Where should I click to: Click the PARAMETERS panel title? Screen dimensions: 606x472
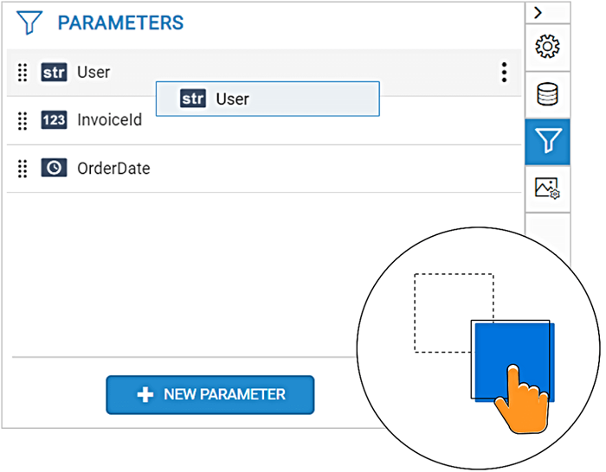coord(120,22)
